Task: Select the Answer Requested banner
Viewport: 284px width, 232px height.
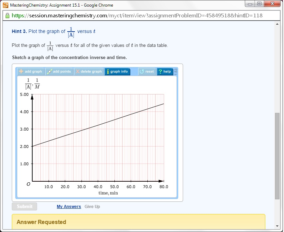Action: point(42,222)
